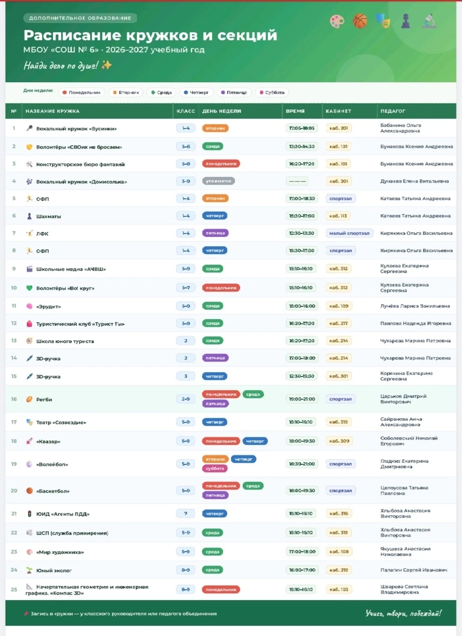Click the microscope icon in the header
Screen dimensions: 462x636
point(429,21)
